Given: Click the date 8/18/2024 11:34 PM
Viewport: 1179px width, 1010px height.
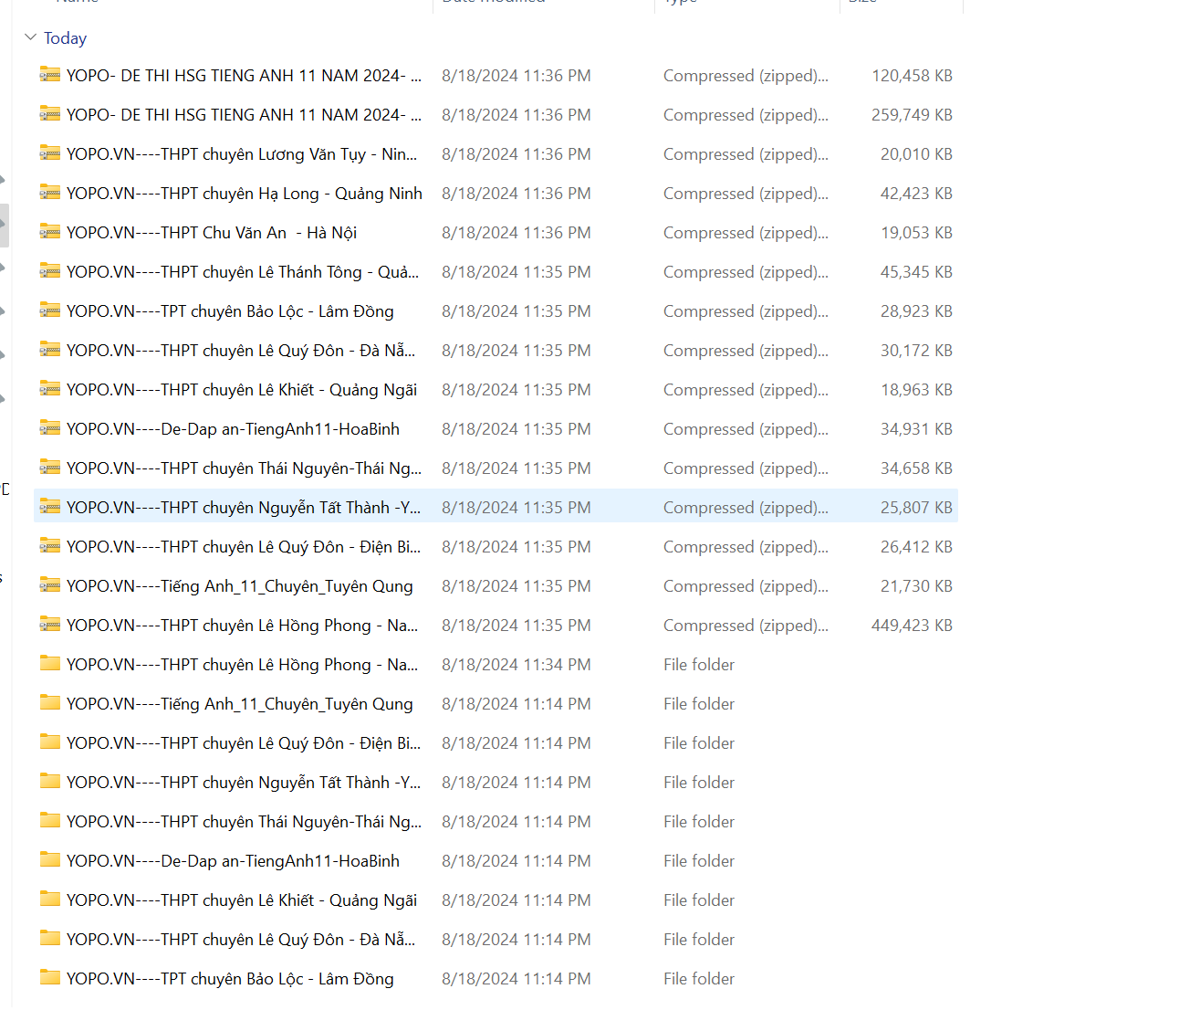Looking at the screenshot, I should (516, 665).
